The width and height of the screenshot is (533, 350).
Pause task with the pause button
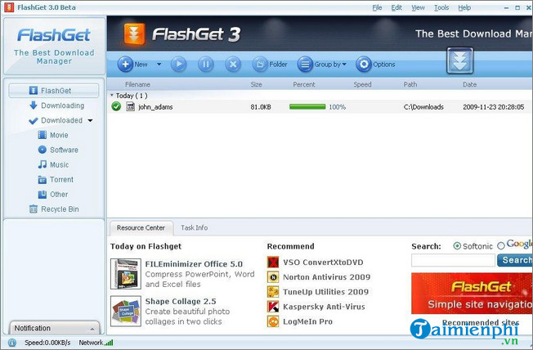(x=206, y=64)
